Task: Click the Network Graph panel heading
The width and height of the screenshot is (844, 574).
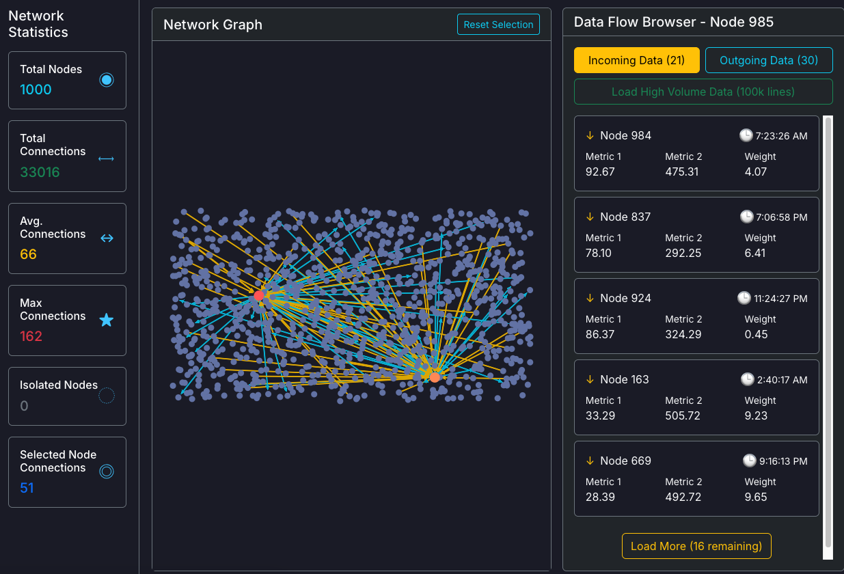Action: click(213, 25)
